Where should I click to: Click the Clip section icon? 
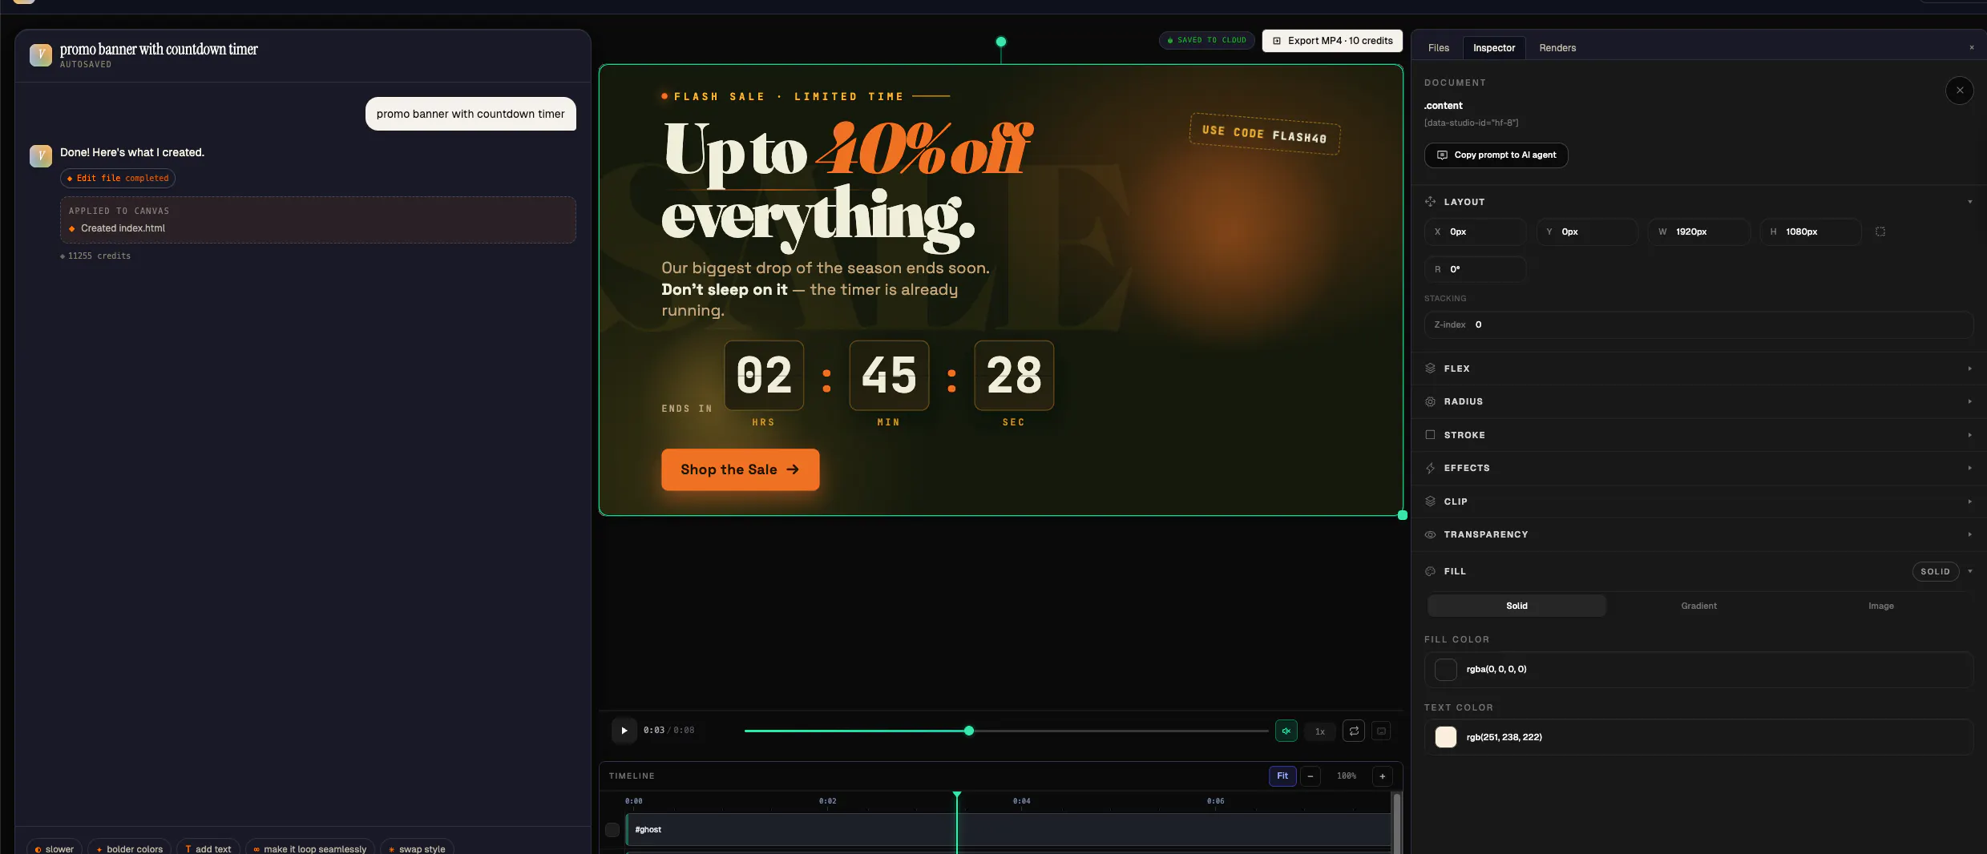1431,502
